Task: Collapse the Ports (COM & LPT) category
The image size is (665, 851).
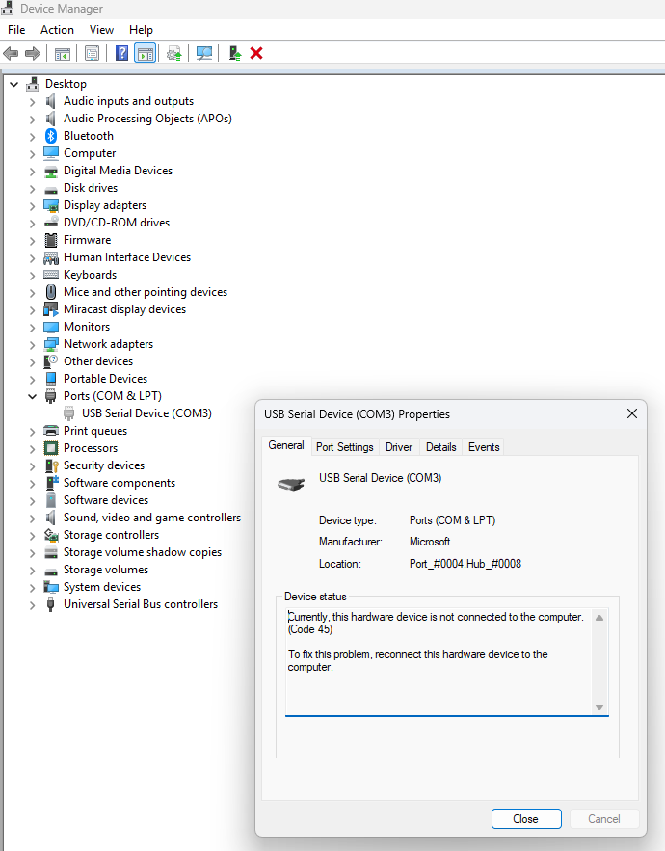Action: [32, 397]
